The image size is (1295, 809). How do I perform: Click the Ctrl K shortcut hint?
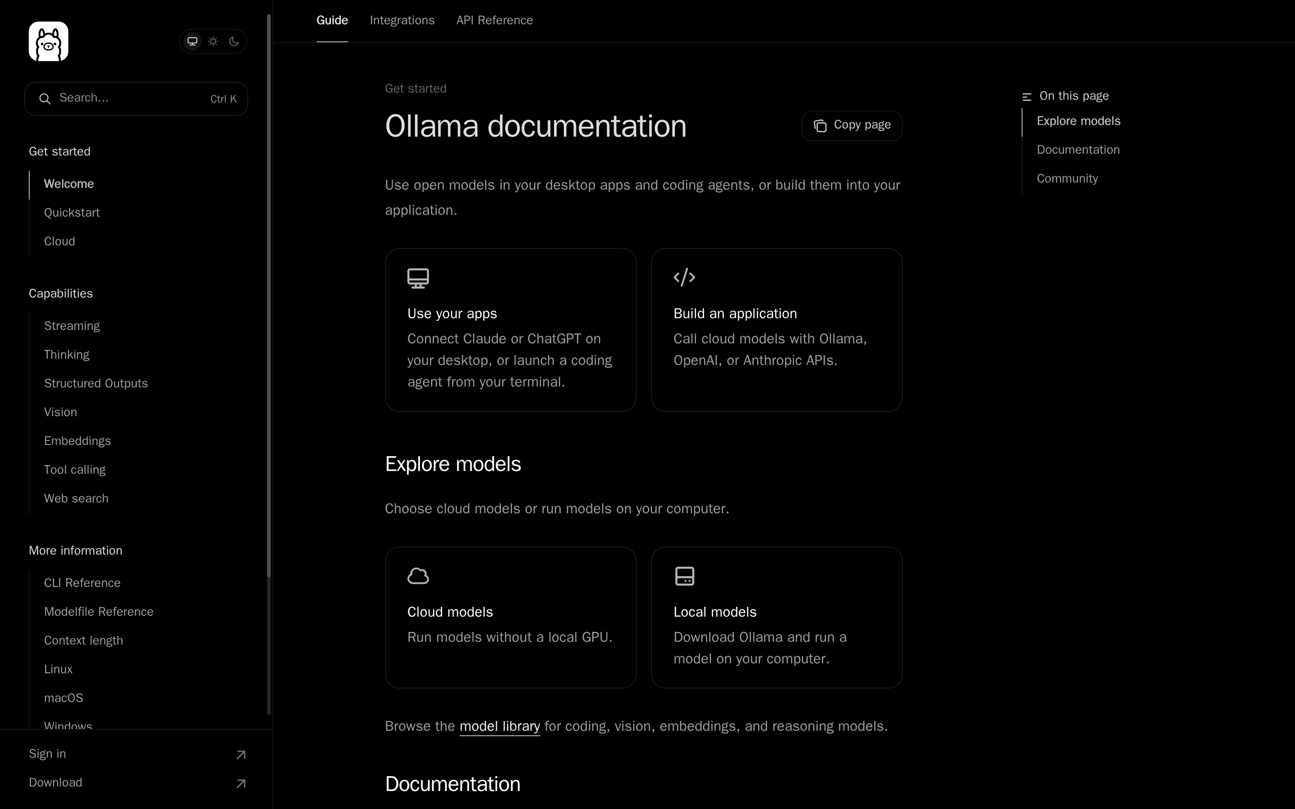click(223, 99)
